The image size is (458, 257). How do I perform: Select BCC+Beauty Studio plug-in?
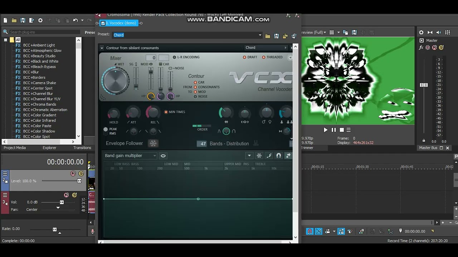tap(39, 56)
